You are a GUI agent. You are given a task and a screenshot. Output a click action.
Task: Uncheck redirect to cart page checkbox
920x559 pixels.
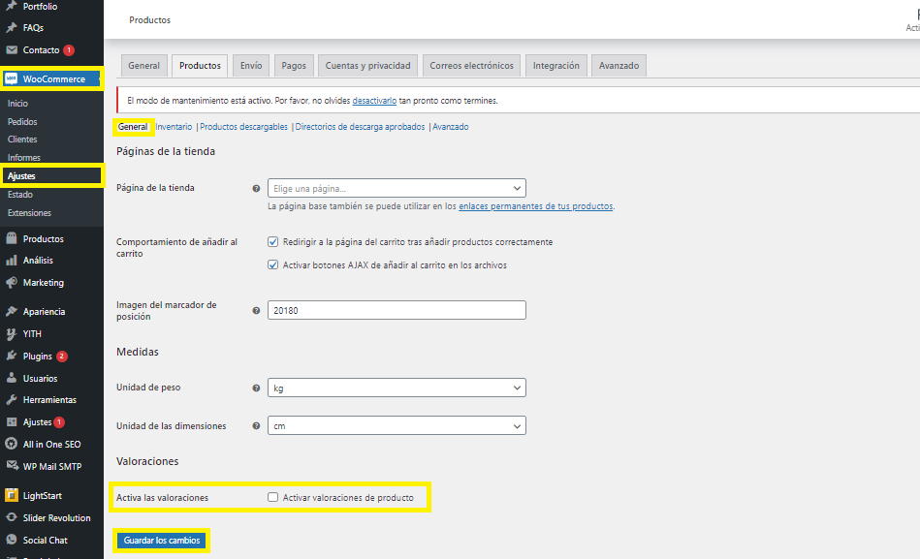pyautogui.click(x=273, y=242)
